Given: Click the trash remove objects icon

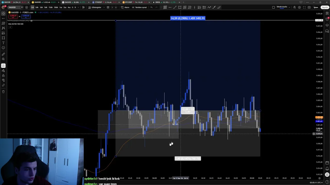Looking at the screenshot, I should coord(3,92).
